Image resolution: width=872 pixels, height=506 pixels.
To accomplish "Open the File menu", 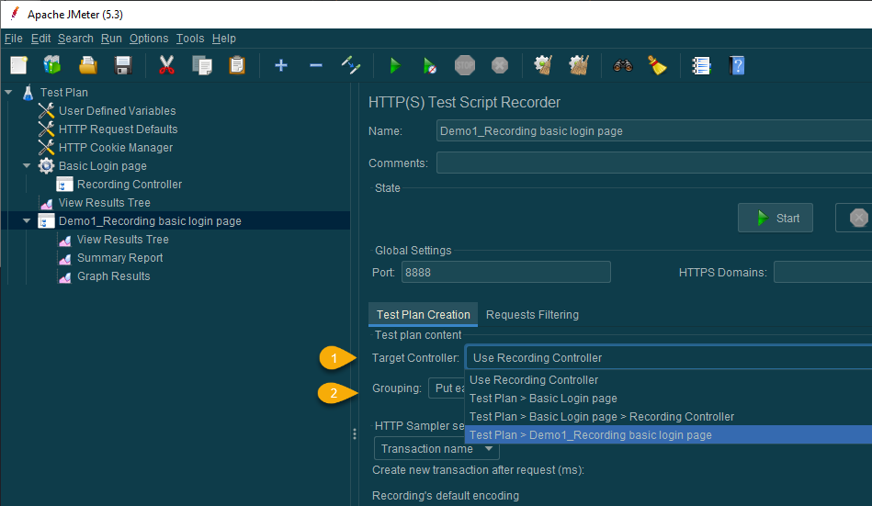I will [14, 39].
